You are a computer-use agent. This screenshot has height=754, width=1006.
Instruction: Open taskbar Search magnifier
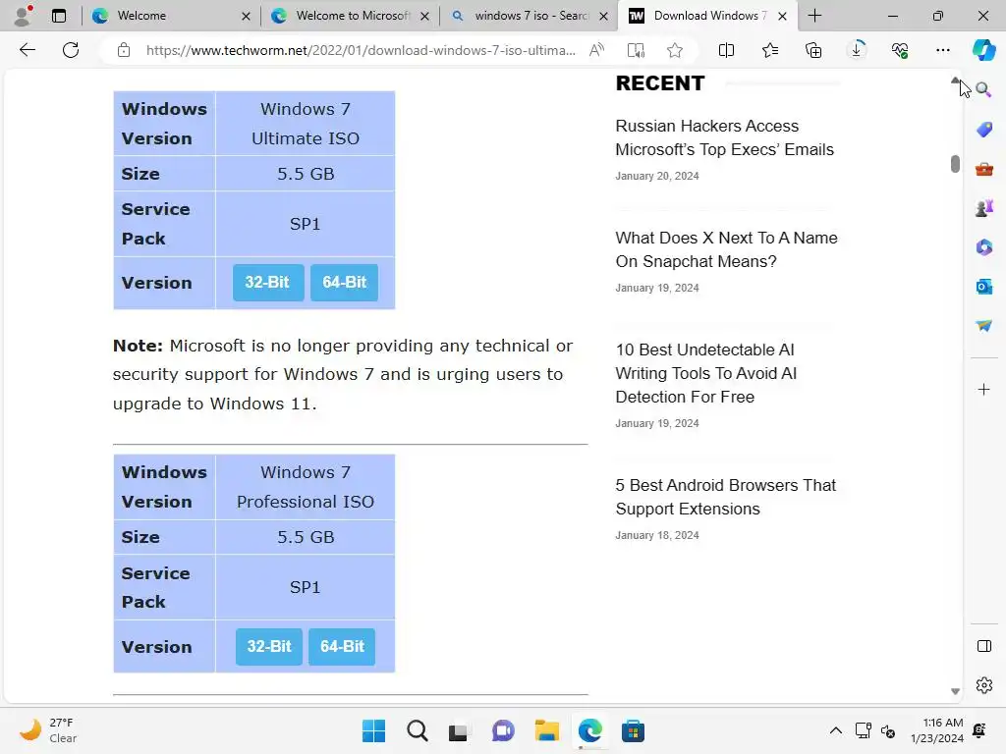point(417,730)
